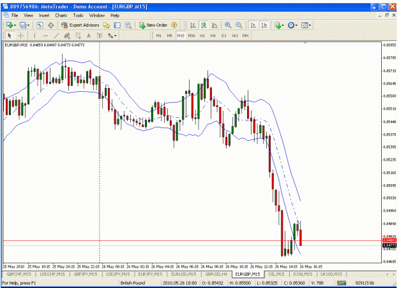Screen dimensions: 399x288
Task: Toggle the Terminal window icon
Action: pyautogui.click(x=117, y=25)
